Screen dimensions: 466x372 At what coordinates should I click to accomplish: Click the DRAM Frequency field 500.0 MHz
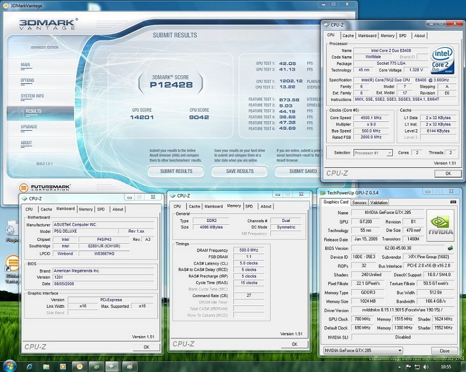point(248,250)
